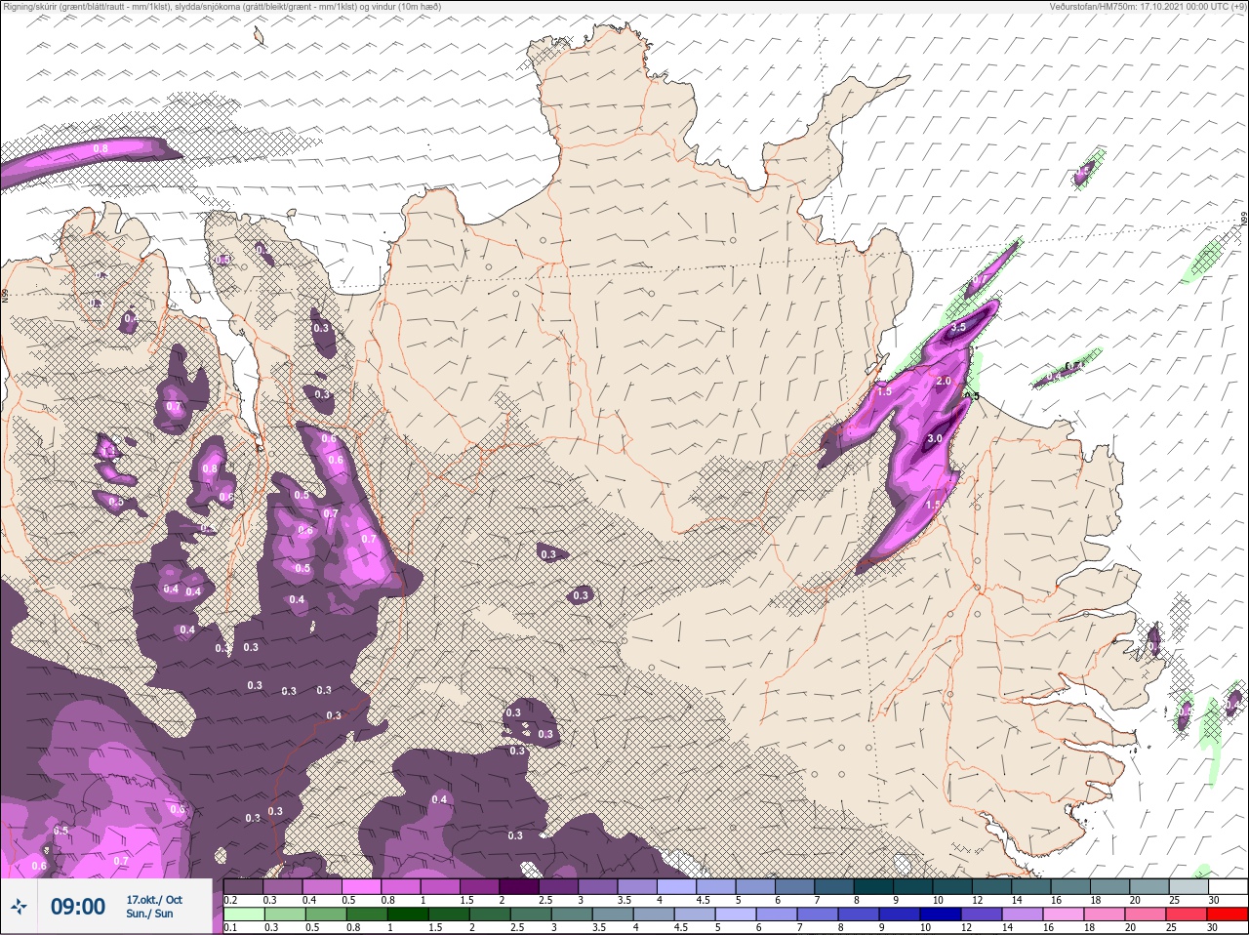Click the Rigning/skúrir map title at top left

222,6
